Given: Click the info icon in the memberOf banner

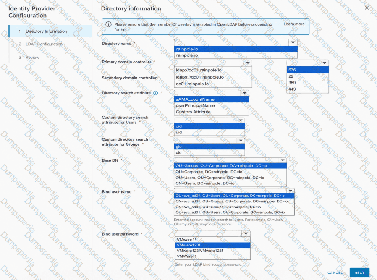Looking at the screenshot, I should click(108, 24).
